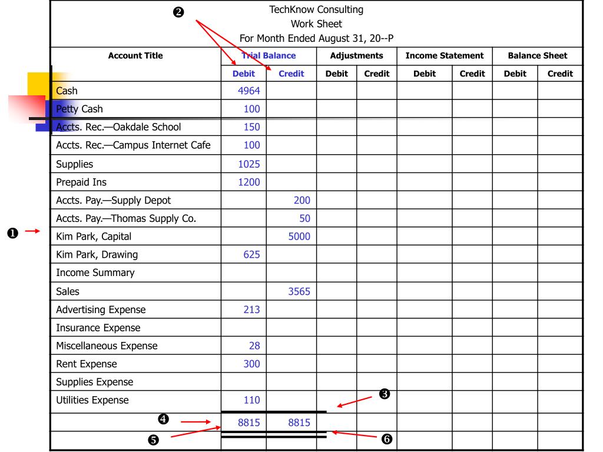This screenshot has height=452, width=603.
Task: Choose the Debit header under Balance Sheet
Action: pos(515,74)
